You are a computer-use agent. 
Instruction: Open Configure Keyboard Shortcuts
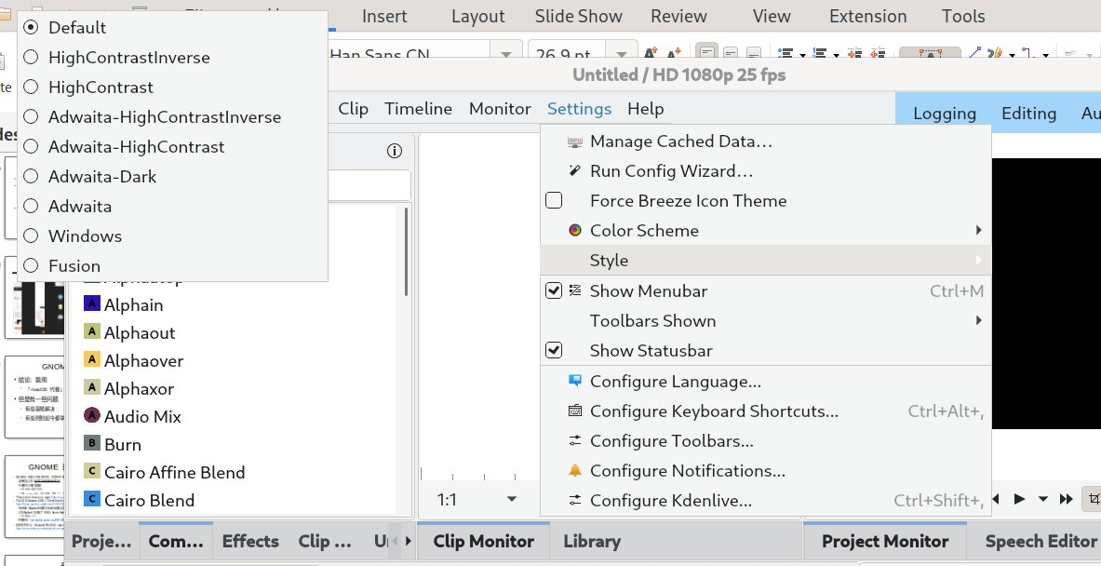[765, 411]
